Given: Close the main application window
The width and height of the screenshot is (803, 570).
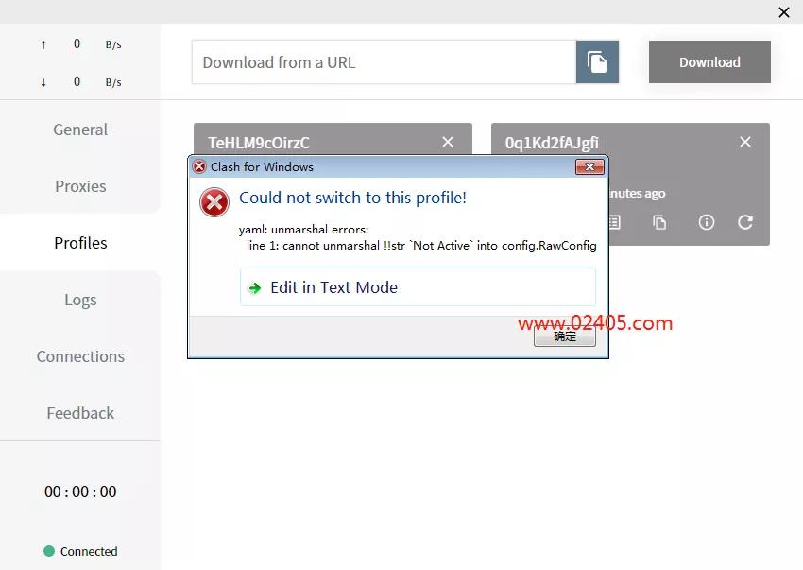Looking at the screenshot, I should click(783, 12).
